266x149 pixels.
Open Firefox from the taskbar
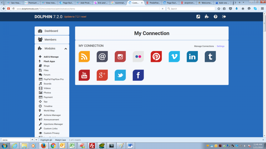click(44, 146)
